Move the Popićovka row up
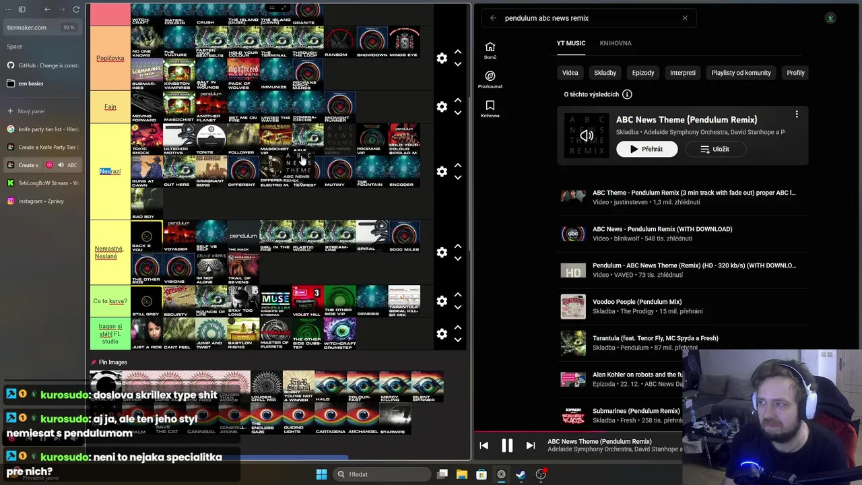Screen dimensions: 862x485 (458, 52)
